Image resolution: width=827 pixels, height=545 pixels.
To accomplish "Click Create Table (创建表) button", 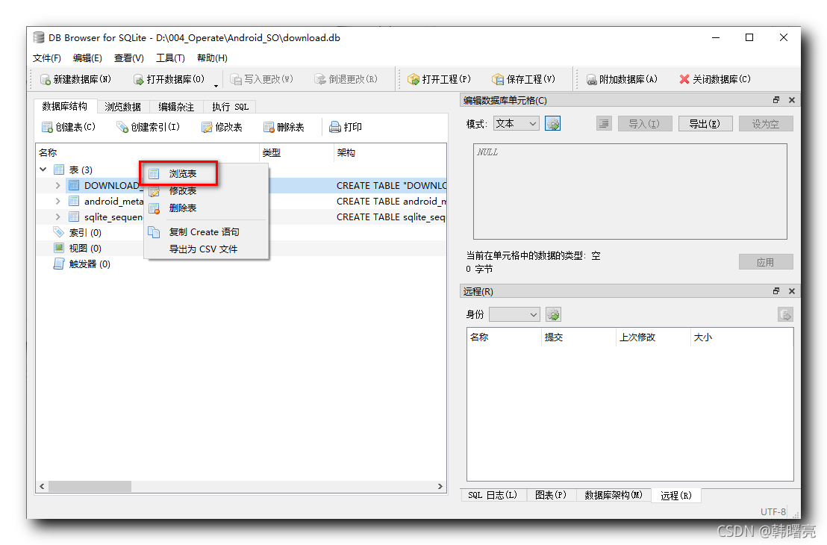I will click(69, 127).
